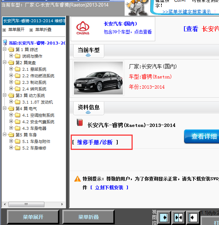The image size is (219, 225).
Task: Click the 立刻下载安装 link
Action: click(x=109, y=187)
